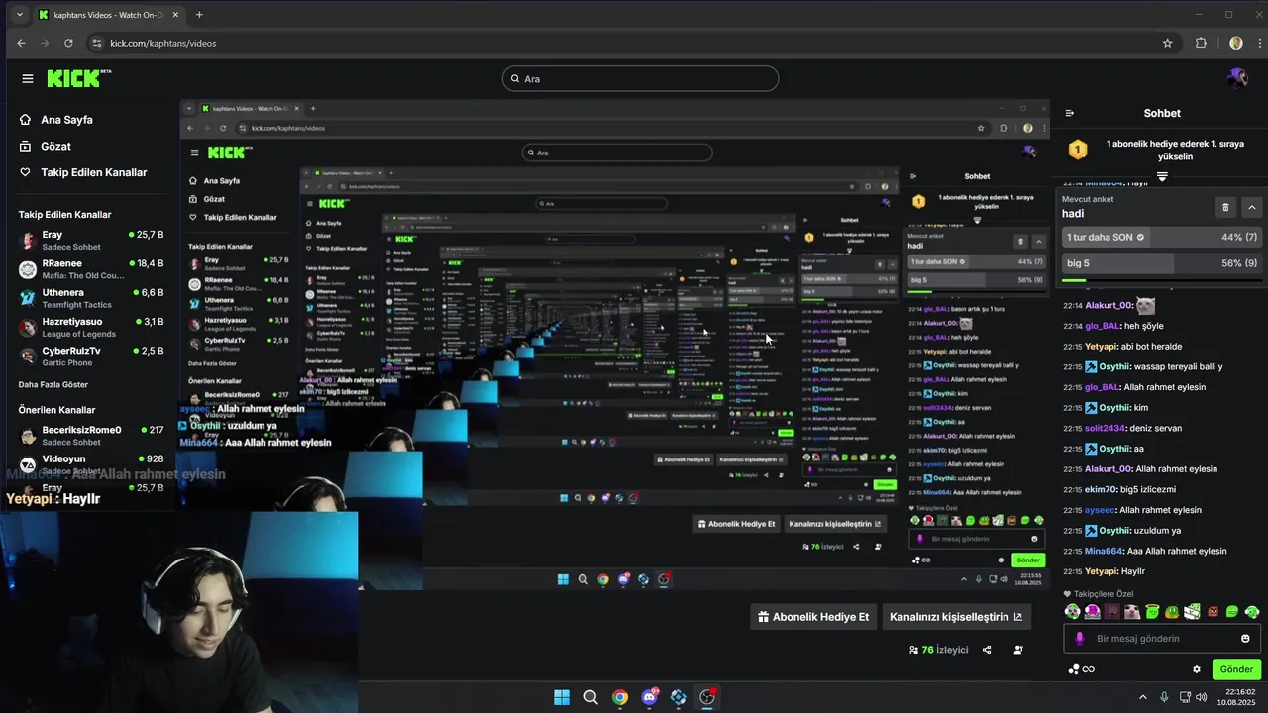This screenshot has height=713, width=1268.
Task: Open browser extensions puzzle icon
Action: coord(1202,43)
